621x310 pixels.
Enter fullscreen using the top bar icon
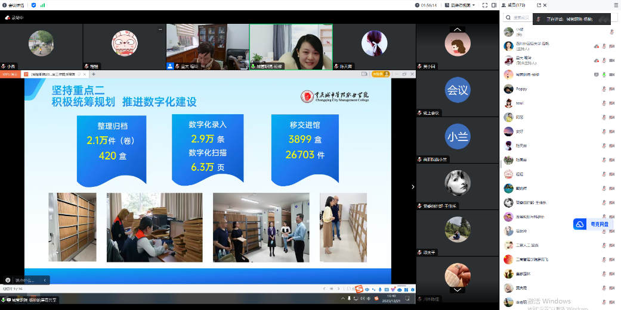click(484, 5)
